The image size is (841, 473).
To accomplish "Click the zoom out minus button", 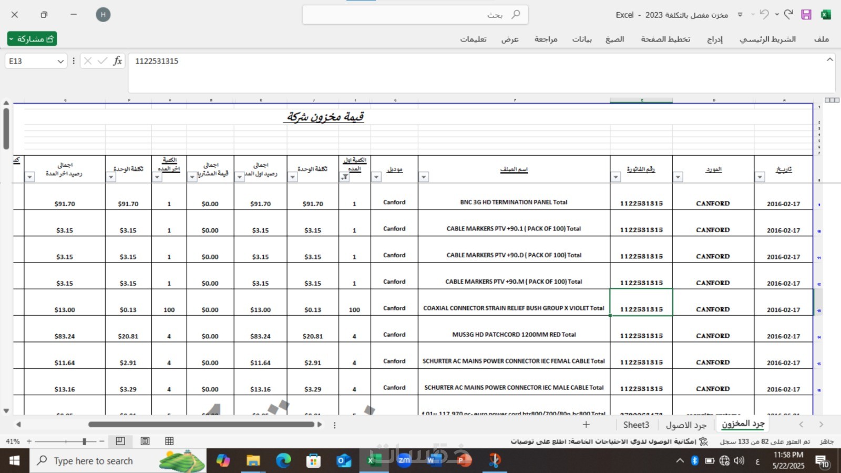I will pos(101,441).
